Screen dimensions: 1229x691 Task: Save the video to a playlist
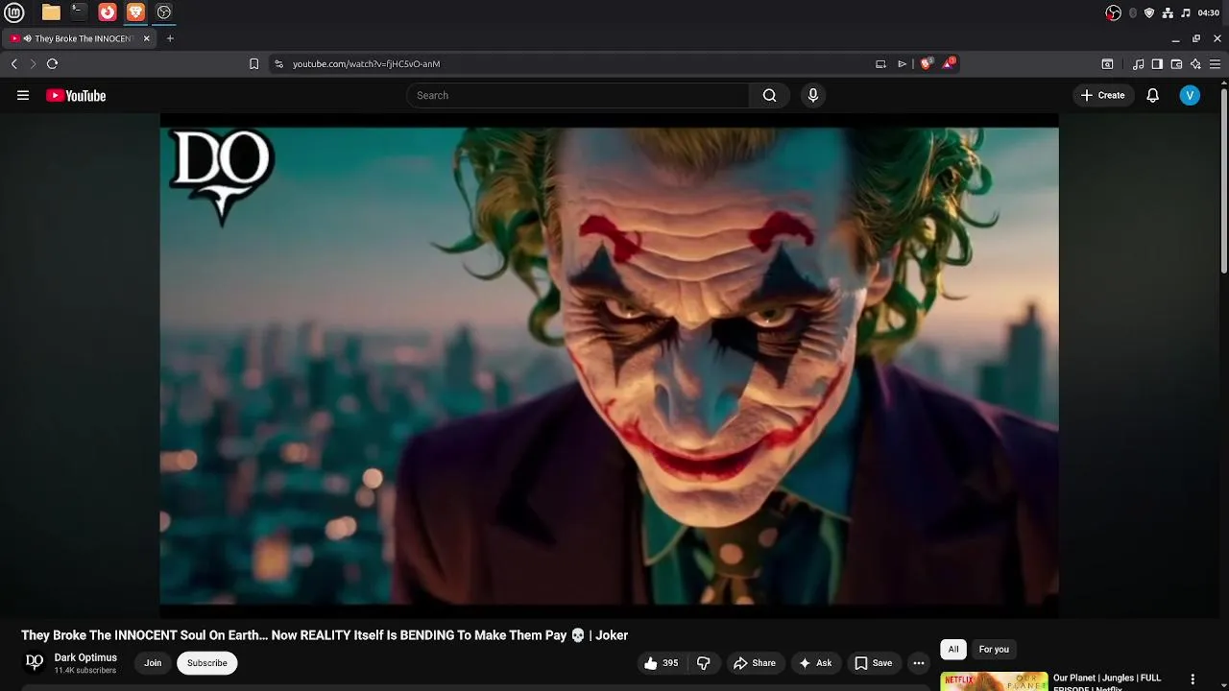[x=873, y=663]
